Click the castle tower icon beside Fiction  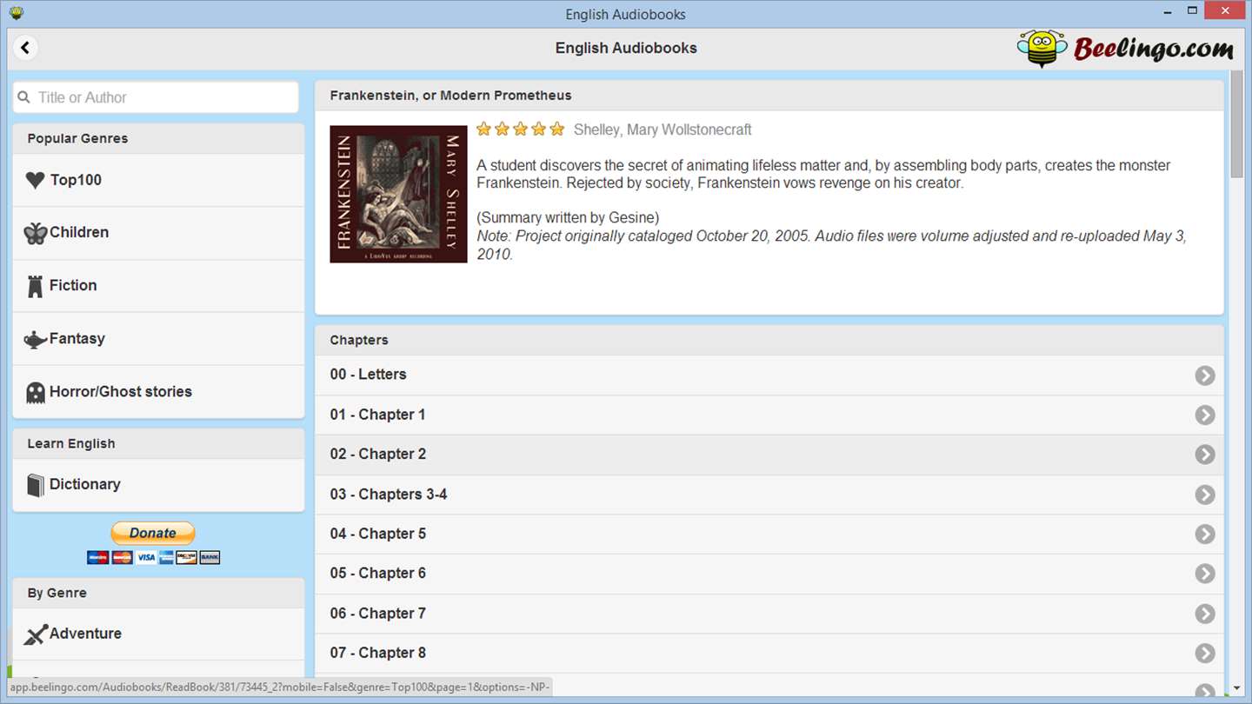(35, 286)
